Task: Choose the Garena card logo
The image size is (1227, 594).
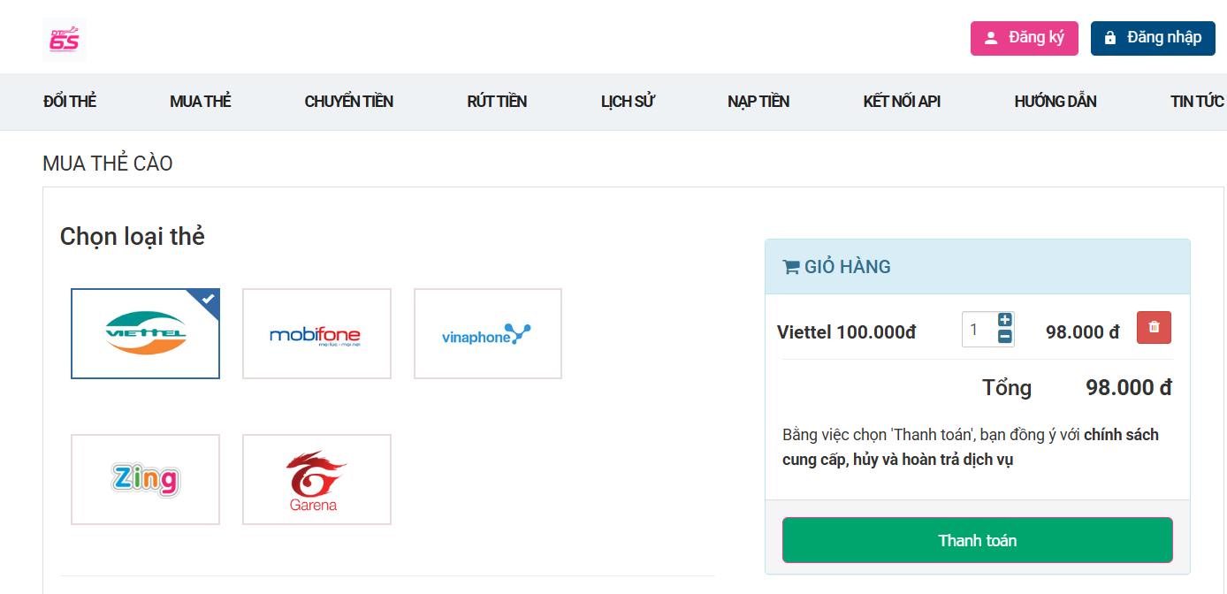Action: tap(316, 479)
